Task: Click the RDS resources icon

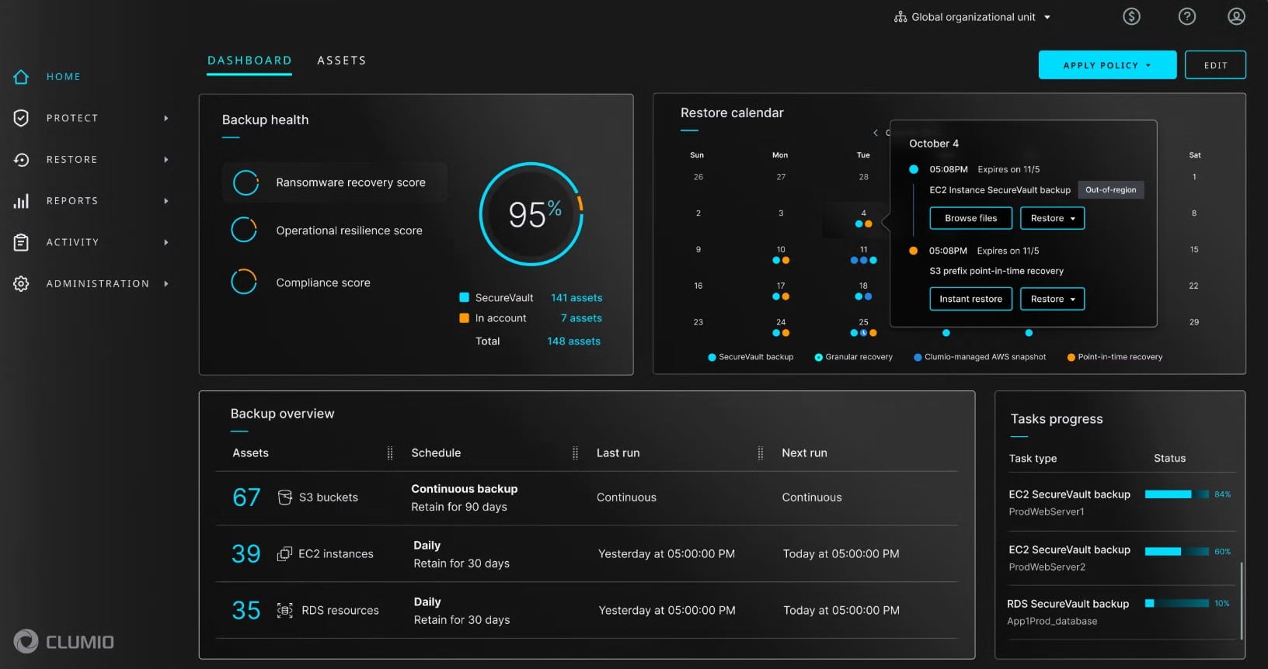Action: (x=285, y=611)
